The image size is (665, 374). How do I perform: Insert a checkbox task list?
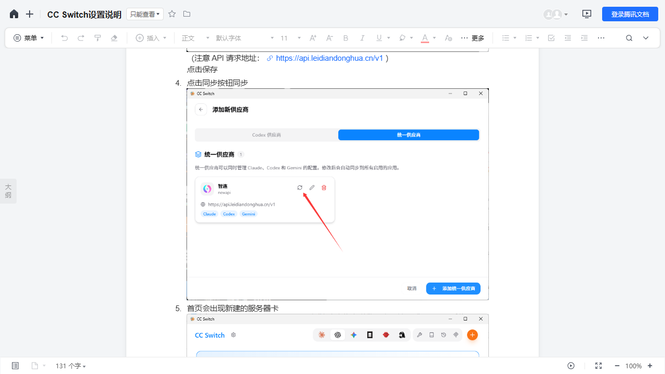pos(551,38)
